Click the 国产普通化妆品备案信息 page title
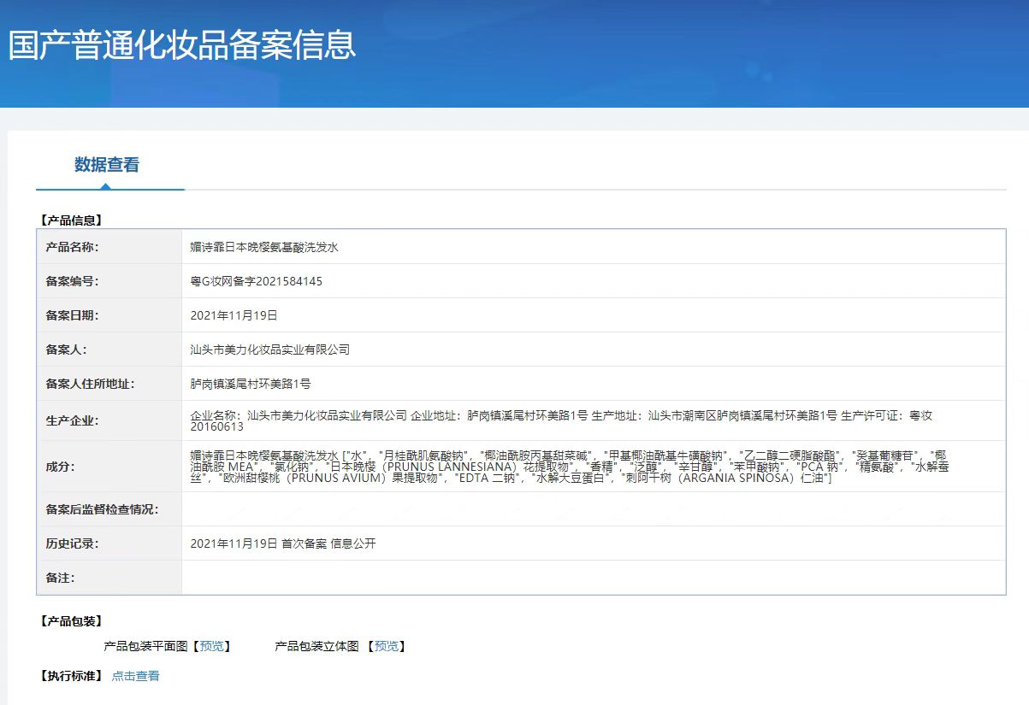This screenshot has width=1029, height=705. (x=182, y=44)
